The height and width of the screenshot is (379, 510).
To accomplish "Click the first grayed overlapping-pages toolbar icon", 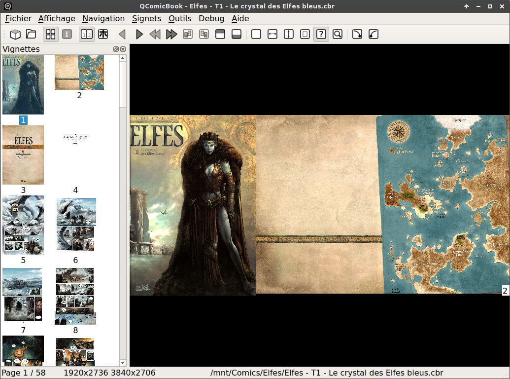I will (x=188, y=34).
